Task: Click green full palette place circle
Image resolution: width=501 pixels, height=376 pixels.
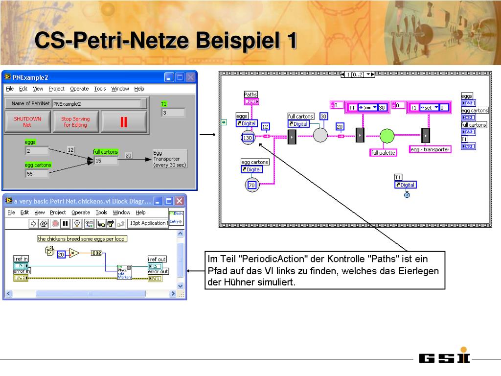Action: [x=387, y=136]
